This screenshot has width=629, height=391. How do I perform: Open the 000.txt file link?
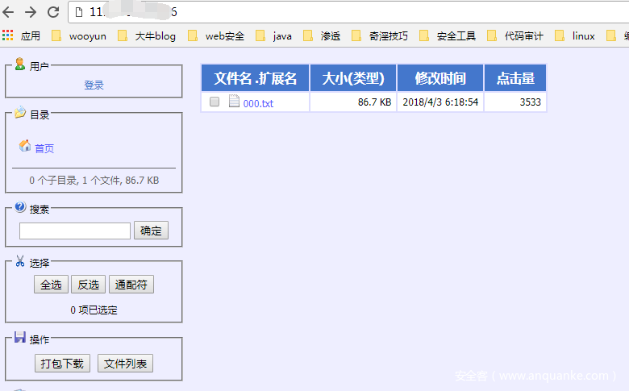point(258,103)
